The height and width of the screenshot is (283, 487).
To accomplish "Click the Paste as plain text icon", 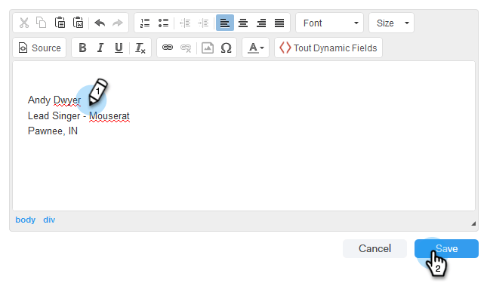I will click(x=60, y=23).
